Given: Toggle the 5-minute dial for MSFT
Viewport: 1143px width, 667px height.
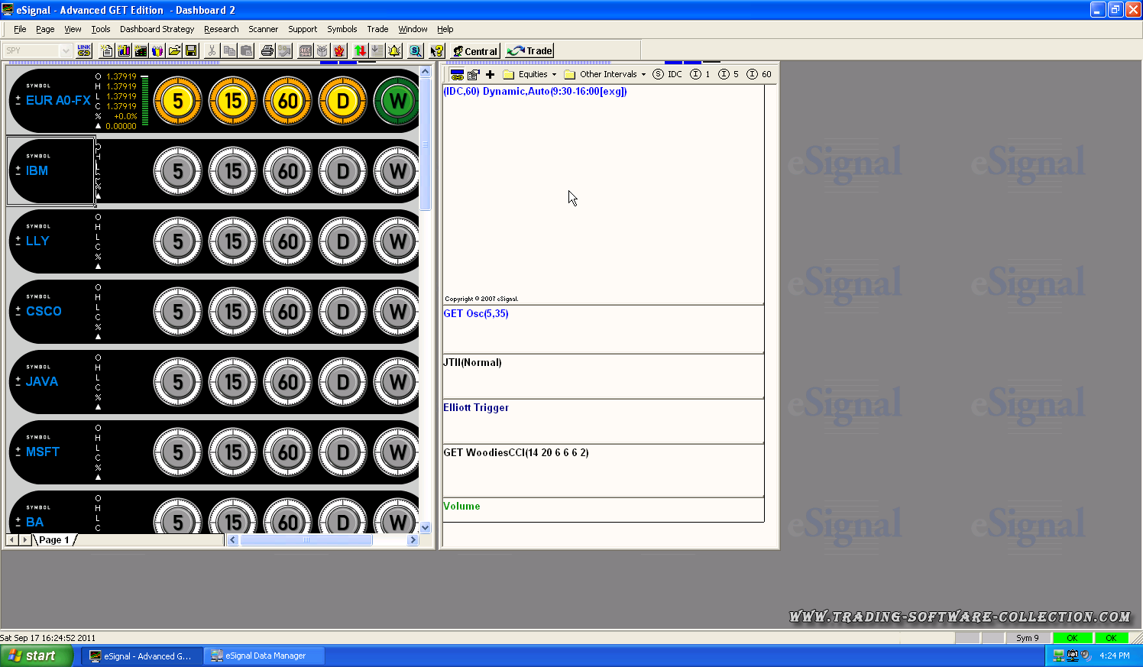Looking at the screenshot, I should coord(178,452).
